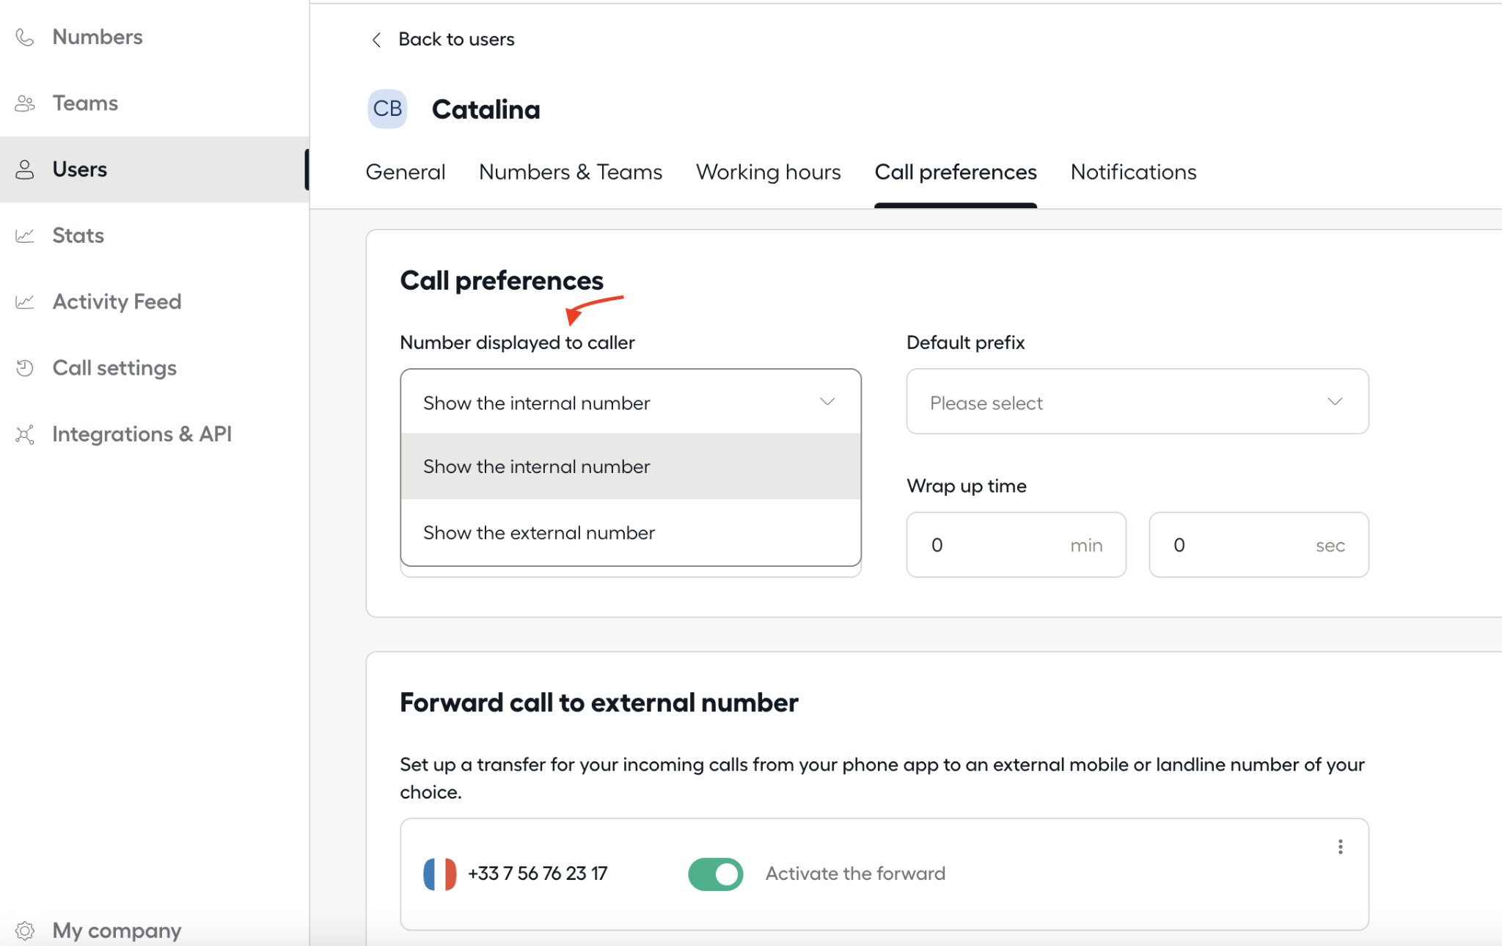Open Numbers section in sidebar
The width and height of the screenshot is (1502, 946).
[154, 37]
